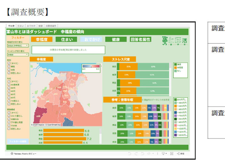Click the download icon in bottom toolbar
The width and height of the screenshot is (225, 168).
click(x=163, y=153)
